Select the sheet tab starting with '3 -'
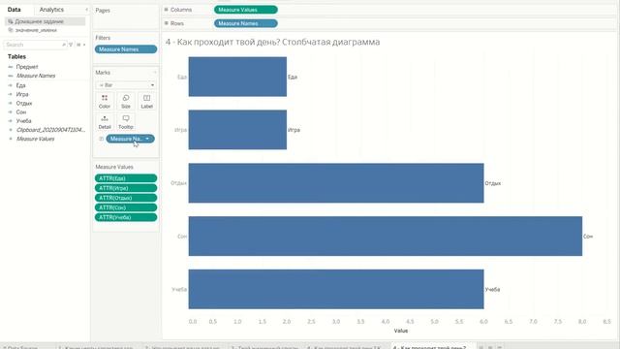Image resolution: width=620 pixels, height=349 pixels. pos(264,347)
